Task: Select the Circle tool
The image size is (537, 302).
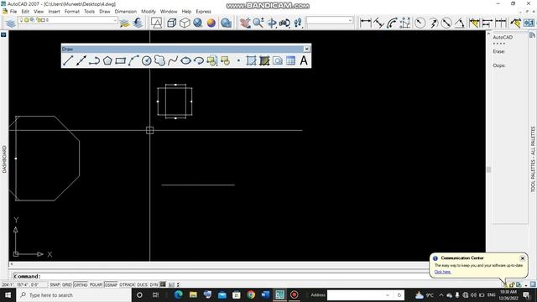Action: (x=147, y=60)
